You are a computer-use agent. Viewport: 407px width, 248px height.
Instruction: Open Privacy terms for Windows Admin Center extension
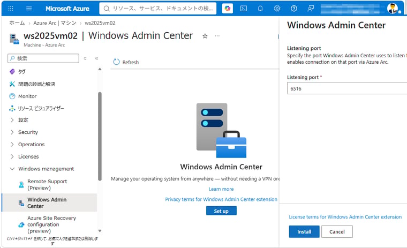(x=221, y=199)
